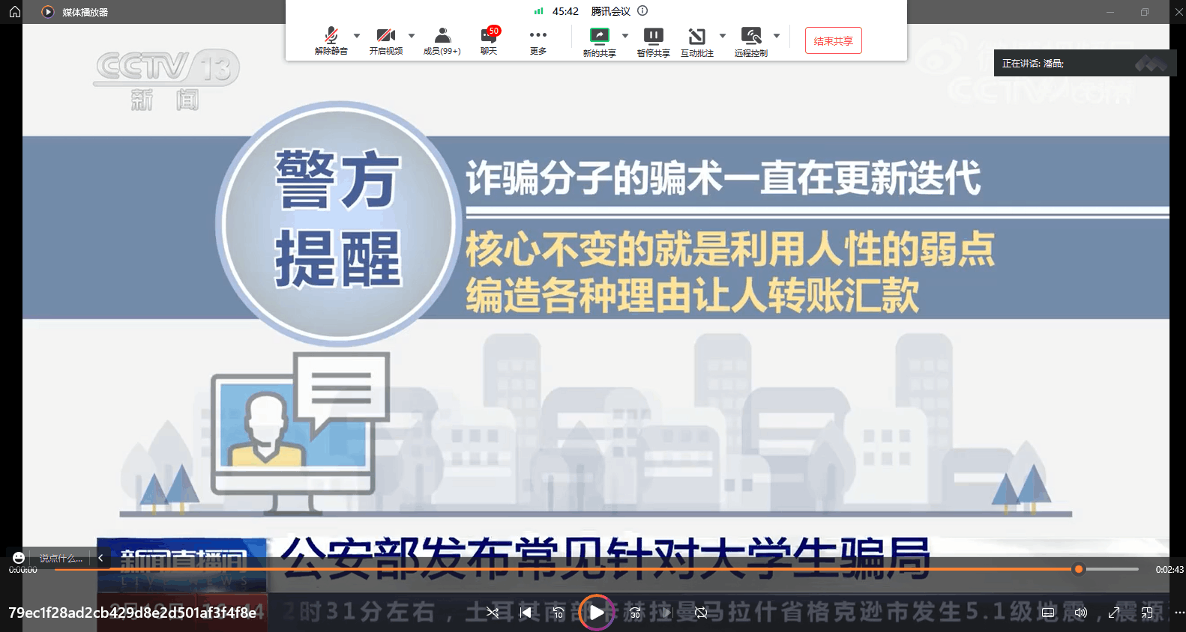The image size is (1186, 632).
Task: Click the 正在讲话 speaker indicator
Action: coord(1085,64)
